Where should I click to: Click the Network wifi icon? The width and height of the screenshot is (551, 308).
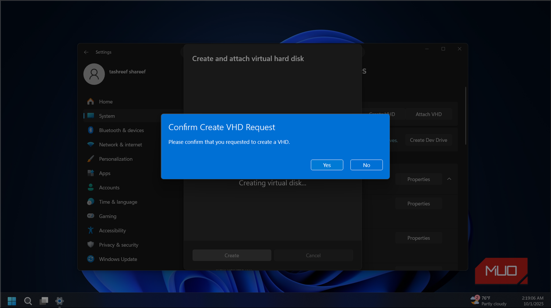click(x=91, y=144)
